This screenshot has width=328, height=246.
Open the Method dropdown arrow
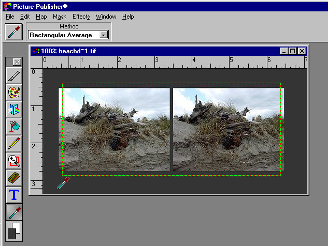[x=104, y=35]
